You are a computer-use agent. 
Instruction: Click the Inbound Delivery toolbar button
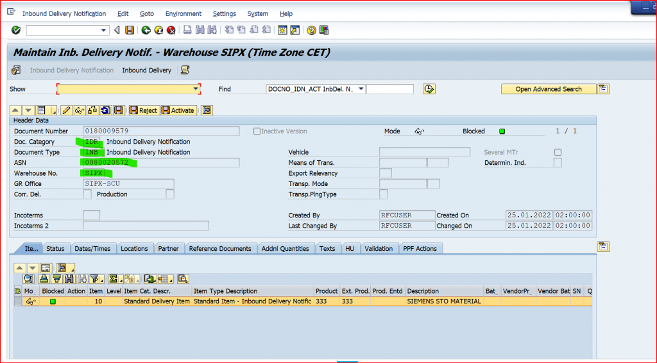[x=147, y=71]
